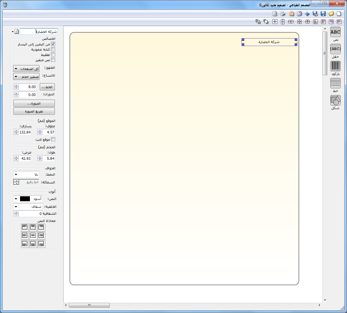Increase the يساري left position value
Image resolution: width=347 pixels, height=313 pixels.
coord(16,131)
